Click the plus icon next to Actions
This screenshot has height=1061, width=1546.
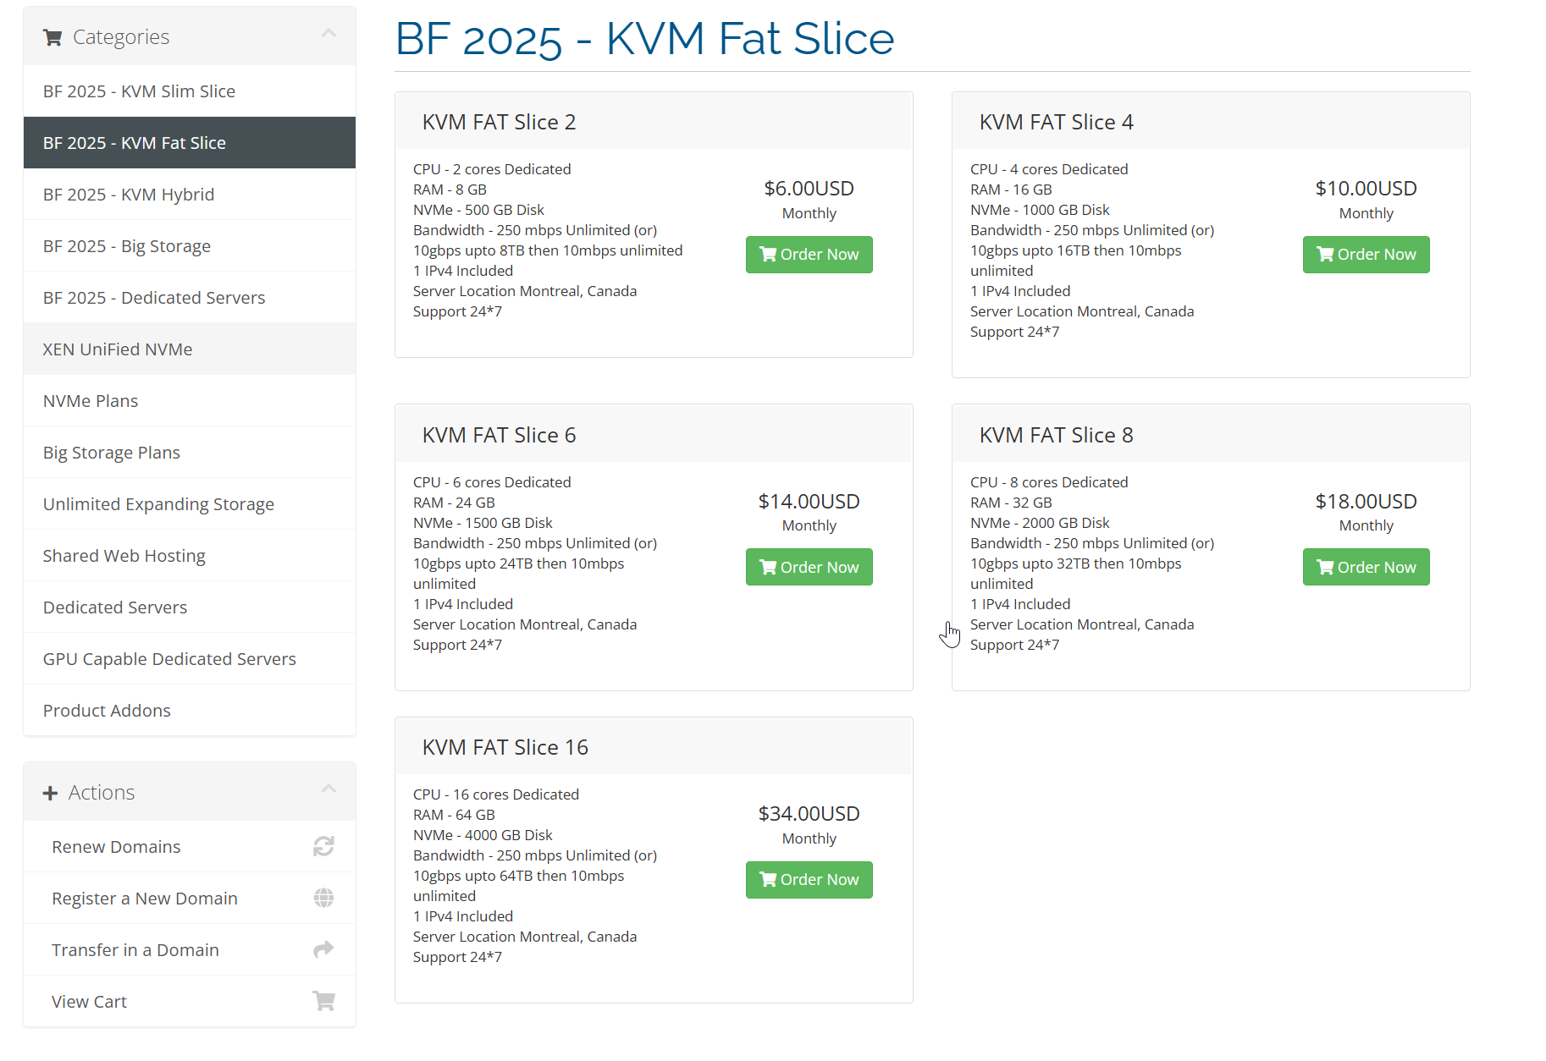[50, 793]
